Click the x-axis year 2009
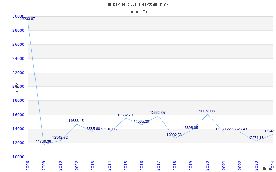Image resolution: width=276 pixels, height=172 pixels. pyautogui.click(x=44, y=166)
